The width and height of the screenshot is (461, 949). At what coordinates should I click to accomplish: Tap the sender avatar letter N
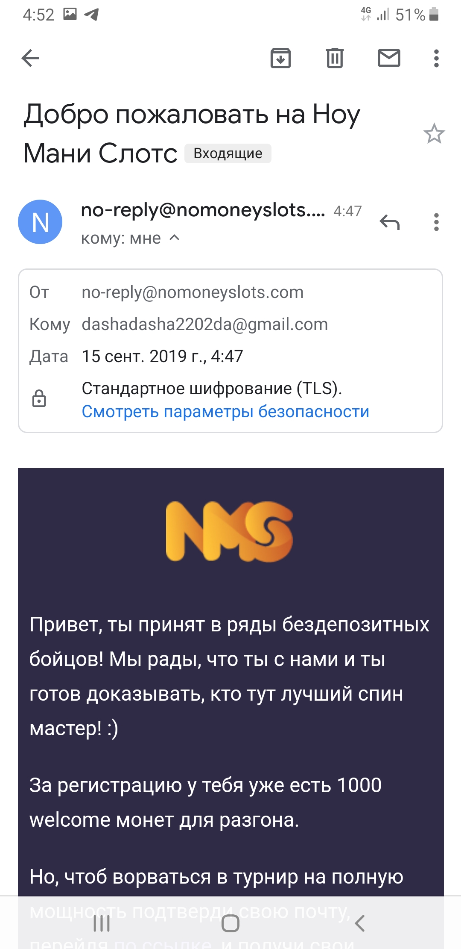(40, 222)
